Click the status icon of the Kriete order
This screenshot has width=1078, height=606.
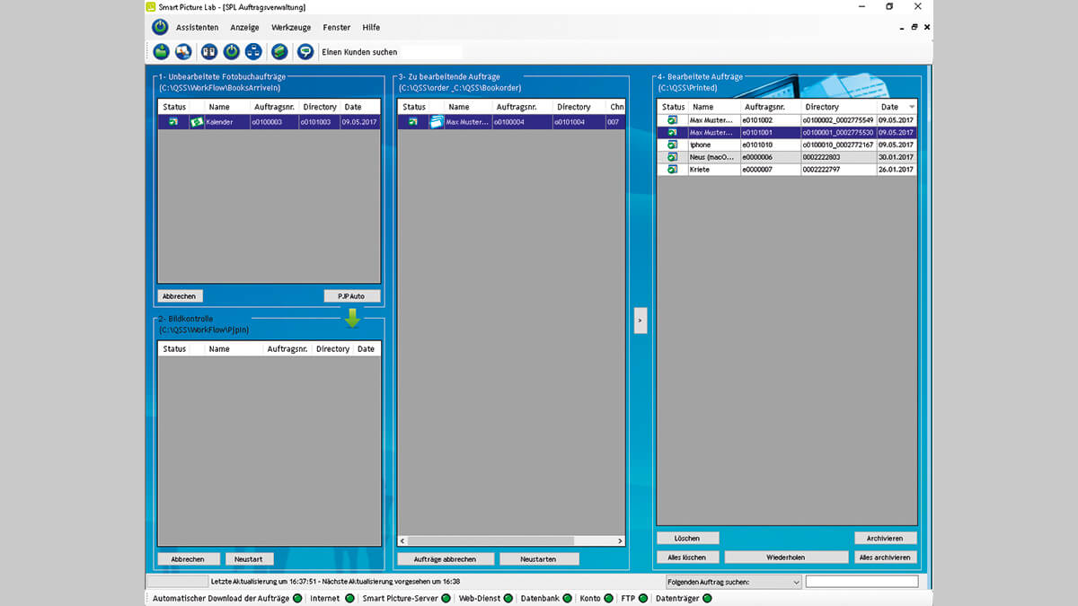point(671,170)
